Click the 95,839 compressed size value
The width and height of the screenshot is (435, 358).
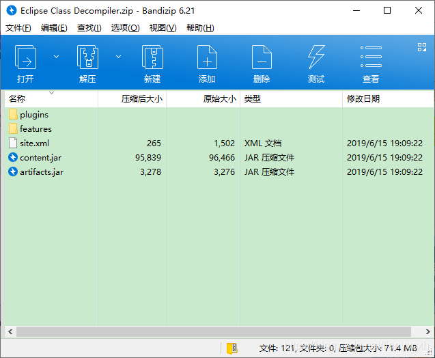point(148,158)
